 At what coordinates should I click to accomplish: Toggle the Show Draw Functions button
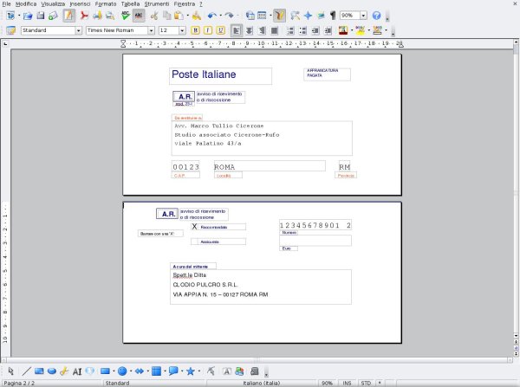click(x=279, y=16)
